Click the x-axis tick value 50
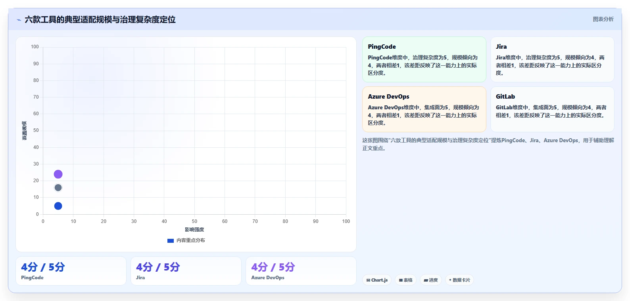Viewport: 630px width, 301px height. click(194, 221)
